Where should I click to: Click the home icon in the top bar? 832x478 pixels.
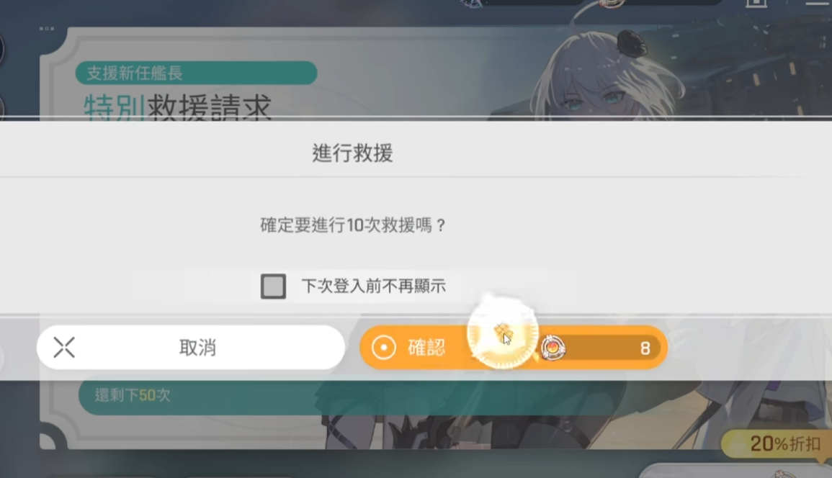[x=756, y=3]
